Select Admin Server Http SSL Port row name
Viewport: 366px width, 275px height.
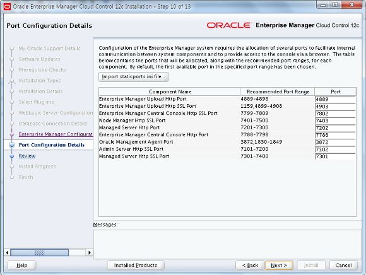click(x=131, y=149)
